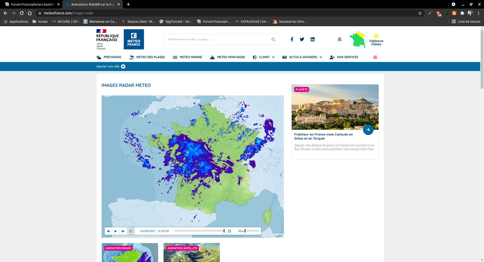Open METEO DES PLAGES menu item

coord(147,57)
